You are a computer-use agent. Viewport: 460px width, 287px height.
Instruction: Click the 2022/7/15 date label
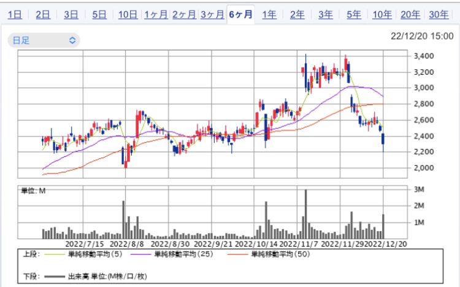(x=85, y=244)
